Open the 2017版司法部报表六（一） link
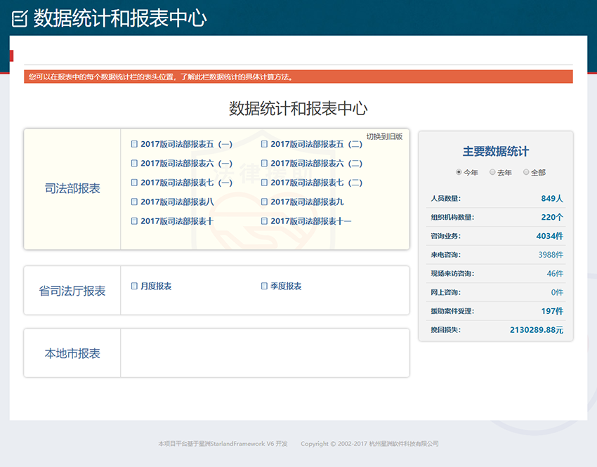Viewport: 597px width, 467px height. tap(187, 164)
